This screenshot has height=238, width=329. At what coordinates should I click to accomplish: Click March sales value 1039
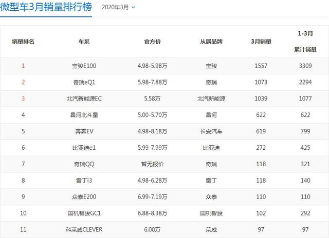tap(261, 98)
